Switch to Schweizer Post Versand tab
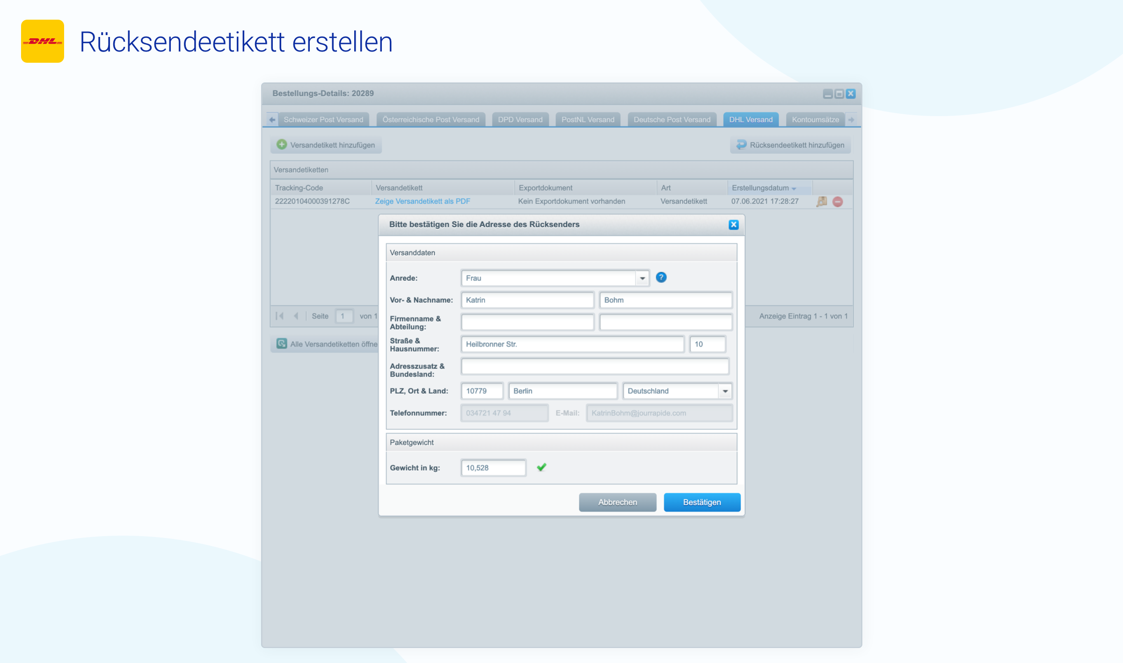 (x=323, y=119)
